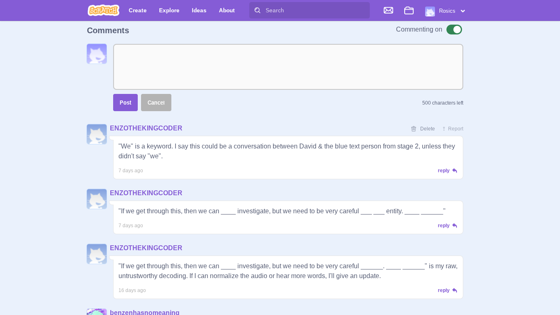Open benzenhasnomeaning's profile link
560x315 pixels.
[x=145, y=312]
